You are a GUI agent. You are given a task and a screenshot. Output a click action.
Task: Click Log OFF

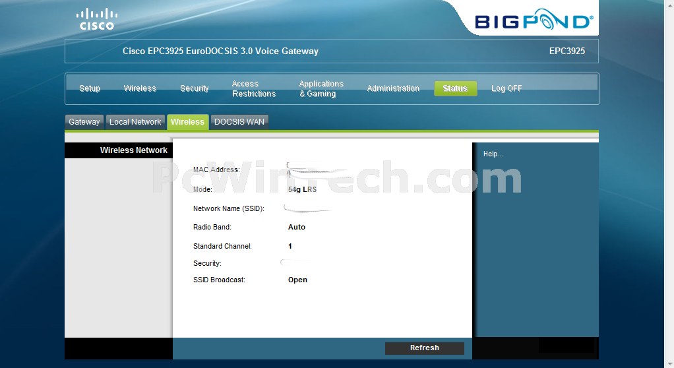coord(506,88)
